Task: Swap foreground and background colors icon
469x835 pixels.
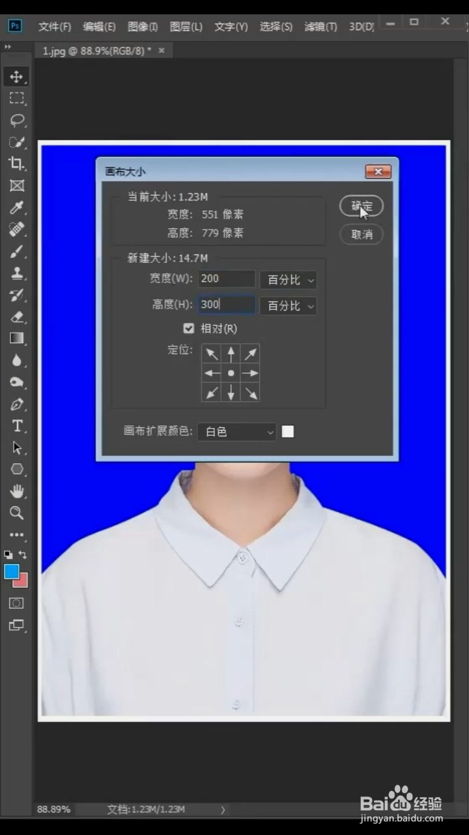Action: coord(23,554)
